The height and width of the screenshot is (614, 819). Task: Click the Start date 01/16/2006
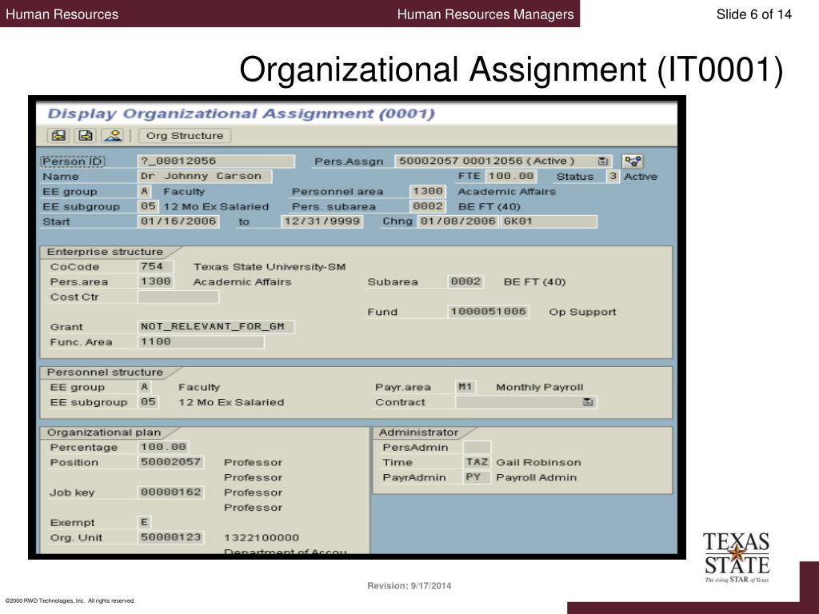point(178,221)
